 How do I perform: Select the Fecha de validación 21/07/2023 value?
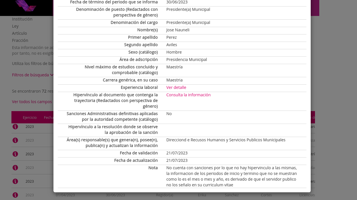pos(177,153)
